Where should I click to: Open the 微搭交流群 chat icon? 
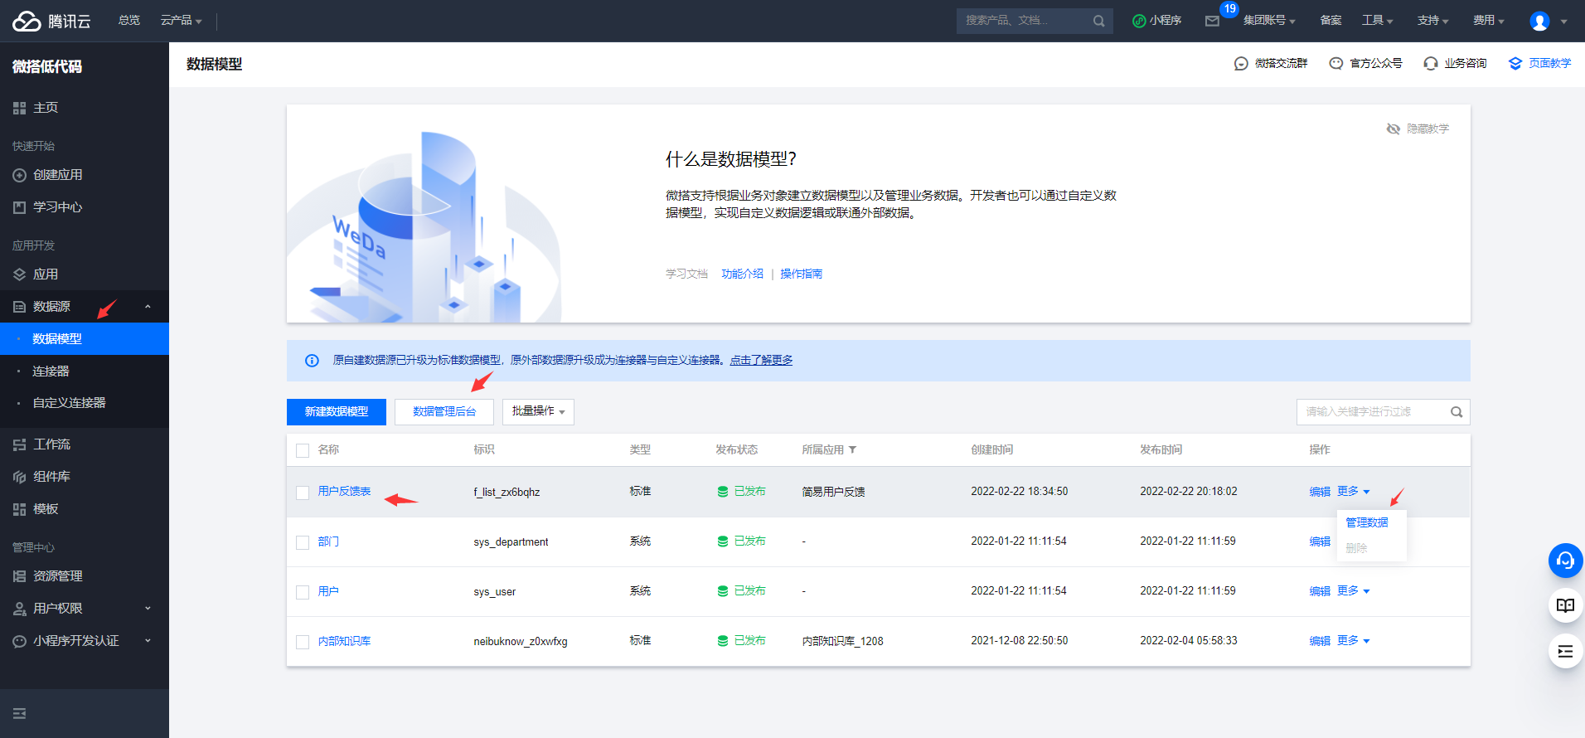[x=1241, y=64]
